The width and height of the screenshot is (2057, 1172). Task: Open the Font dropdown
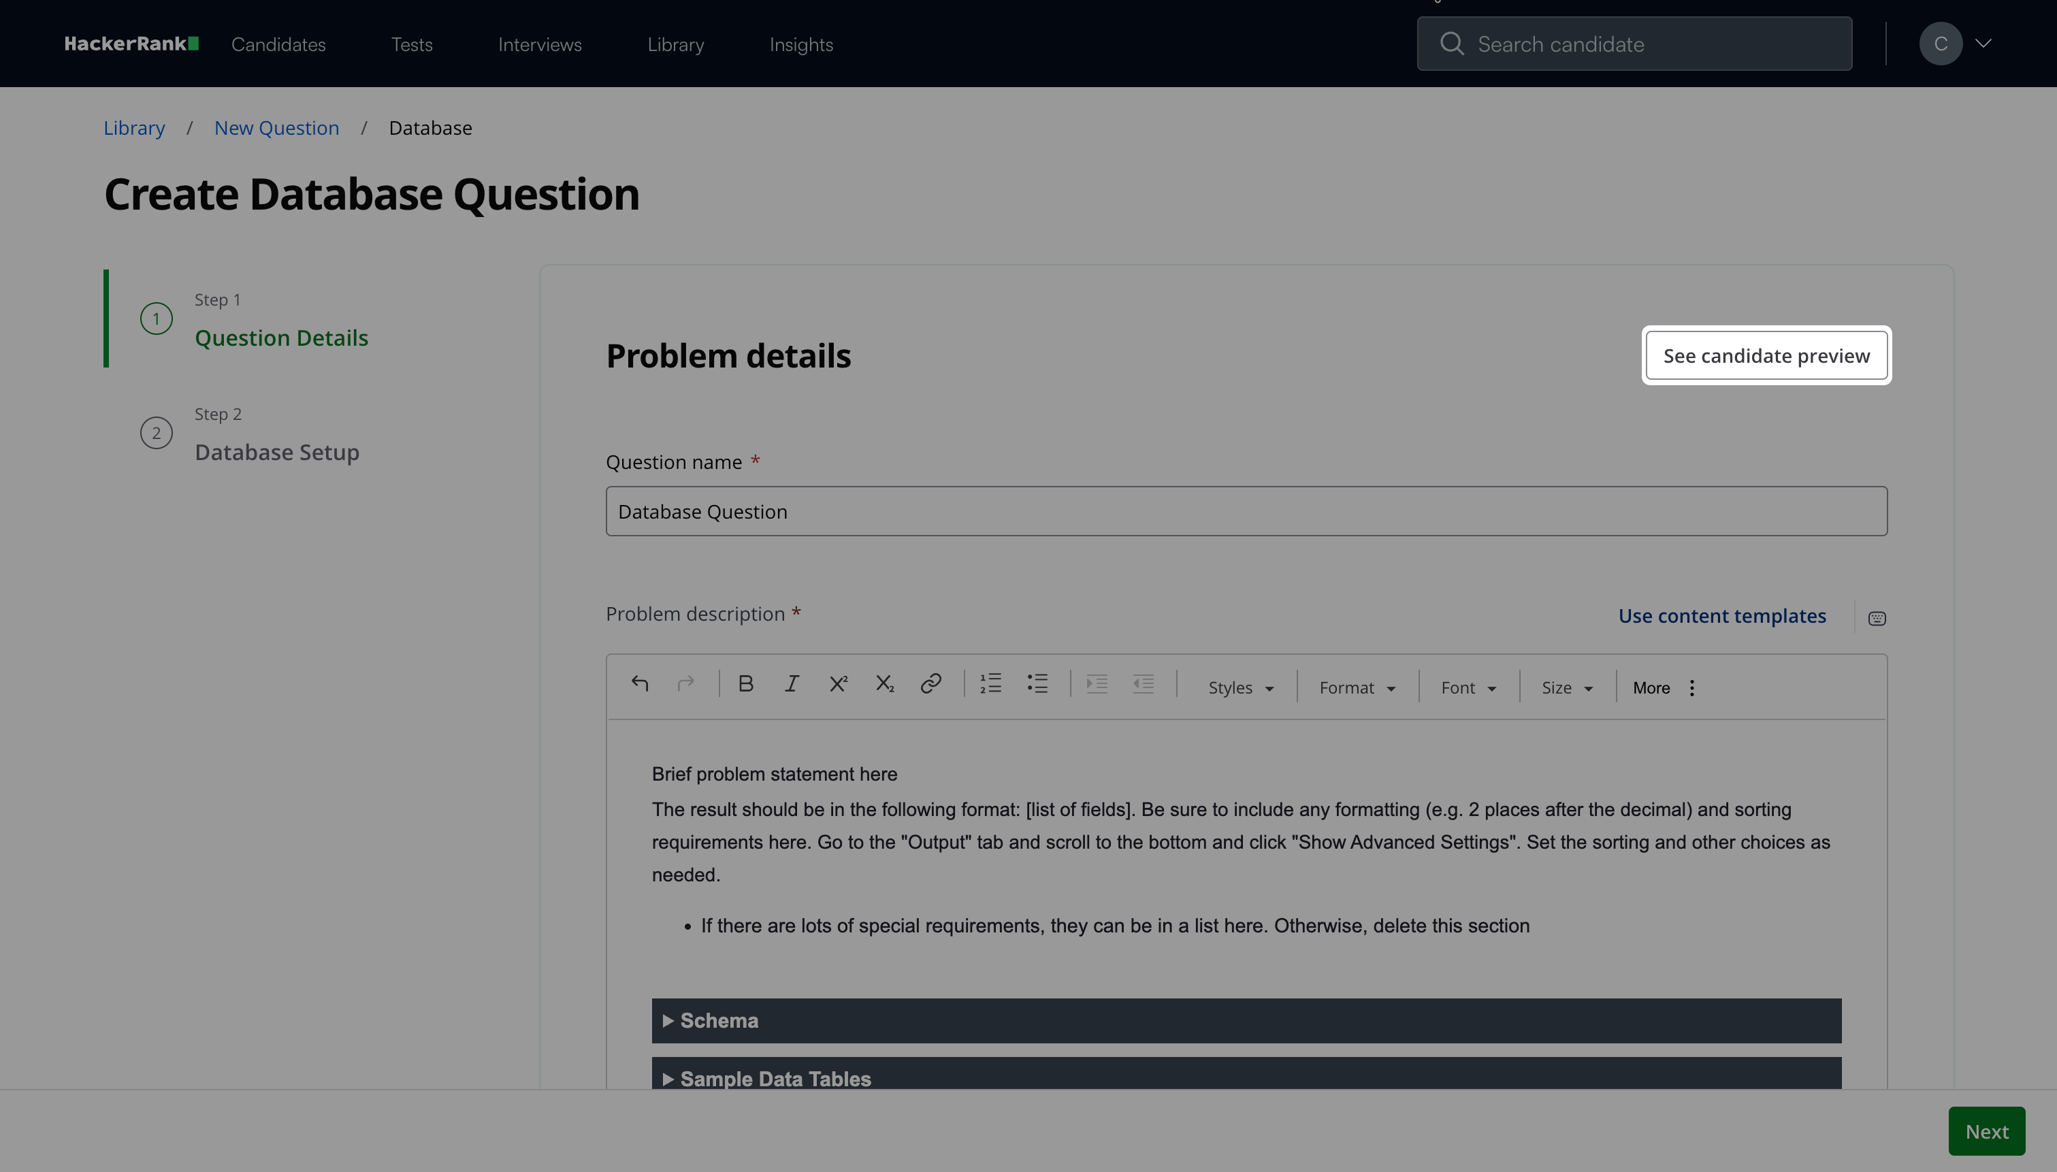(x=1468, y=687)
